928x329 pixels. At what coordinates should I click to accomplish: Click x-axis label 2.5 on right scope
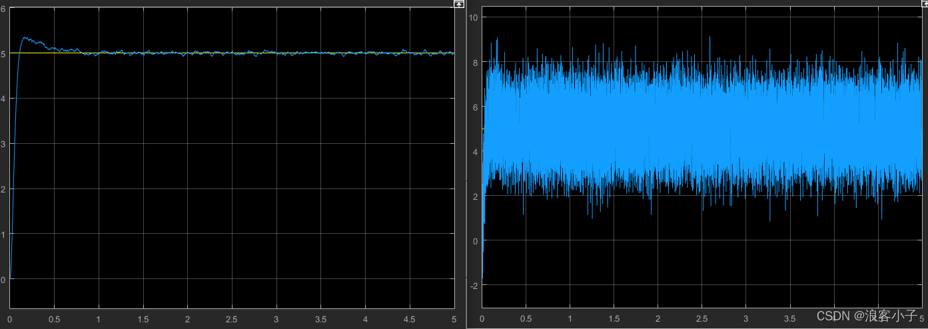point(702,320)
